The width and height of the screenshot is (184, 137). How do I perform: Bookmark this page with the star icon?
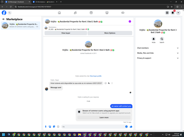(172, 7)
